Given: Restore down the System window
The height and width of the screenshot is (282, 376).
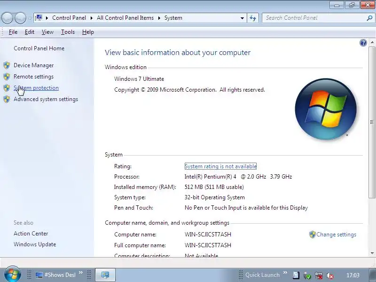Looking at the screenshot, I should coord(352,5).
